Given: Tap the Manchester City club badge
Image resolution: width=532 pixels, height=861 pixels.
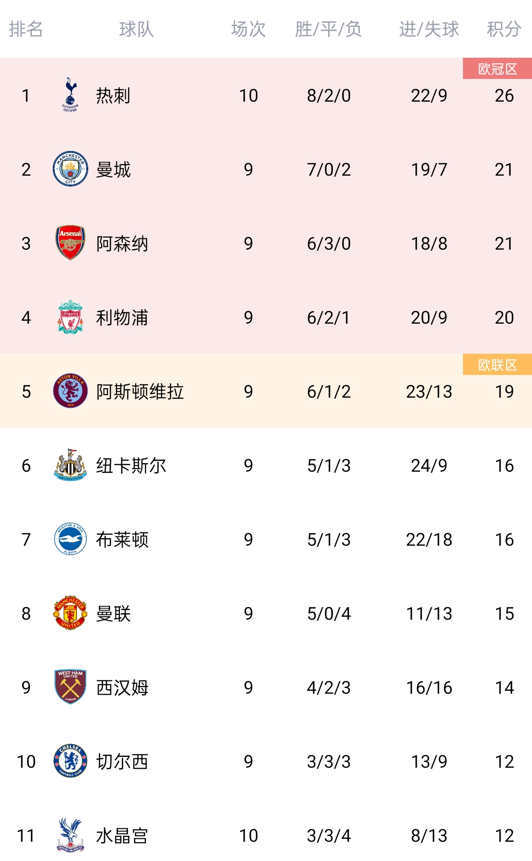Looking at the screenshot, I should 70,169.
